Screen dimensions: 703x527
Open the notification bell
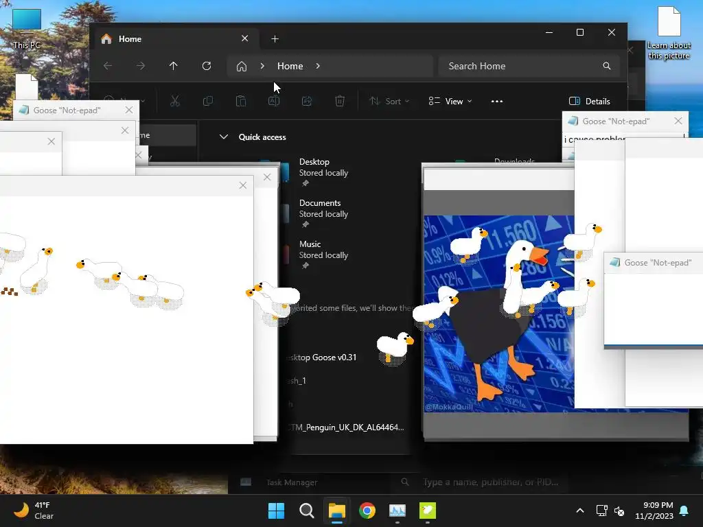point(684,511)
